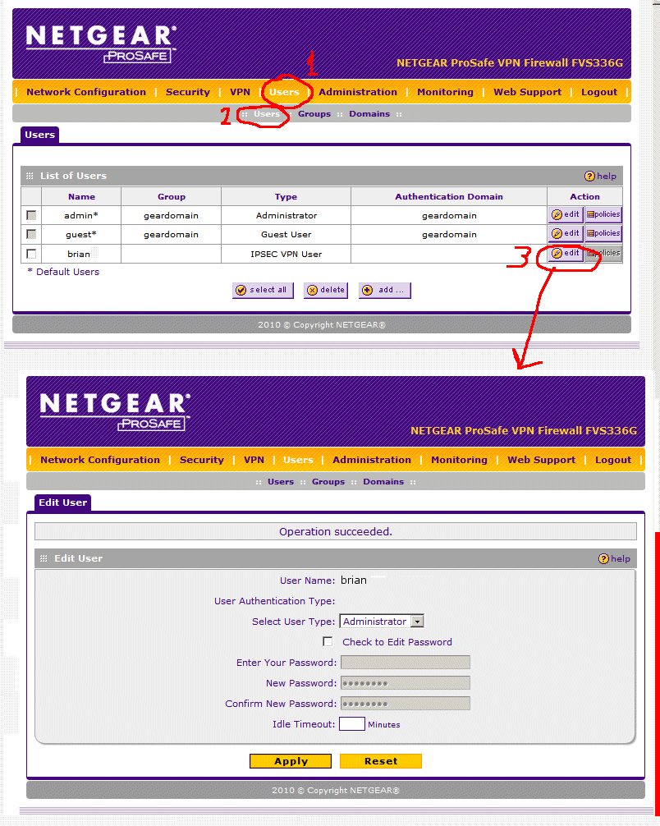660x826 pixels.
Task: Open Web Support on the Edit User page
Action: tap(542, 460)
